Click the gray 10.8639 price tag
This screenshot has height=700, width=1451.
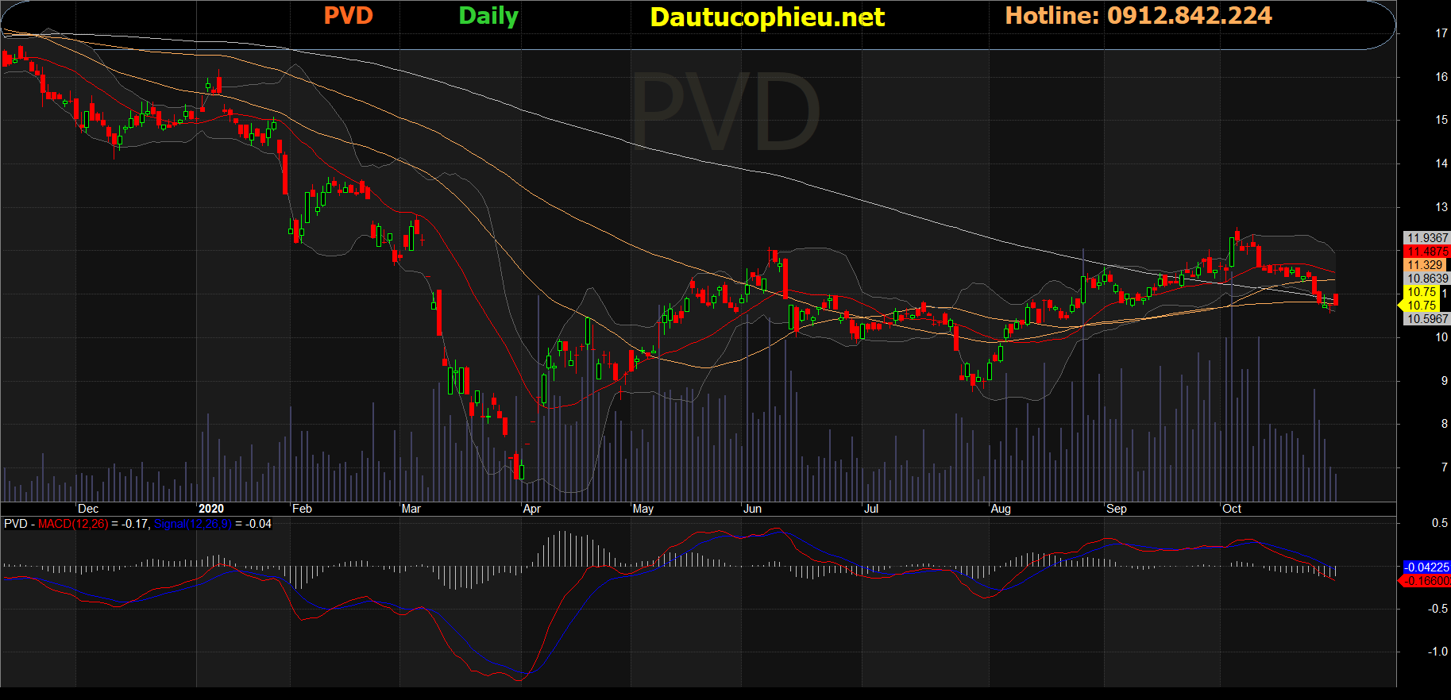click(x=1427, y=279)
